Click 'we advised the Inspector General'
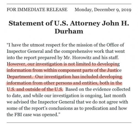This screenshot has width=138, height=126. [x=41, y=102]
